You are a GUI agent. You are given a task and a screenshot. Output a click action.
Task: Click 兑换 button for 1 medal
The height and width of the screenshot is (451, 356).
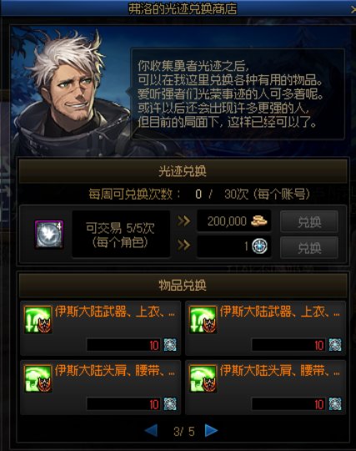pyautogui.click(x=309, y=247)
